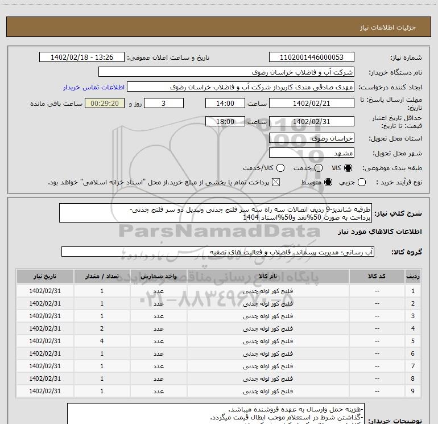Select the متوسط purchase type

coord(328,183)
